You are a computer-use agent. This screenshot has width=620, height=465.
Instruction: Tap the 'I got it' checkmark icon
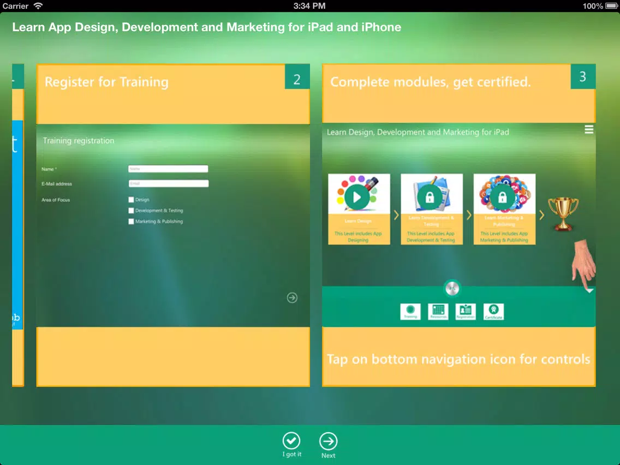click(x=291, y=440)
